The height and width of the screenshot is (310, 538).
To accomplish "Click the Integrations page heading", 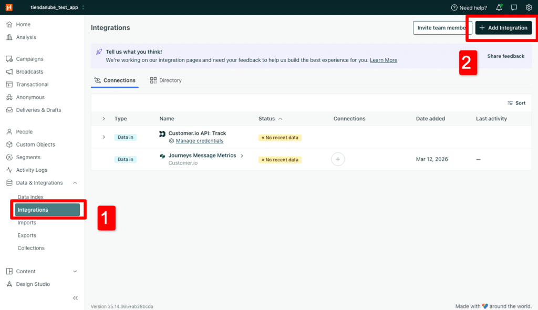I will [110, 28].
